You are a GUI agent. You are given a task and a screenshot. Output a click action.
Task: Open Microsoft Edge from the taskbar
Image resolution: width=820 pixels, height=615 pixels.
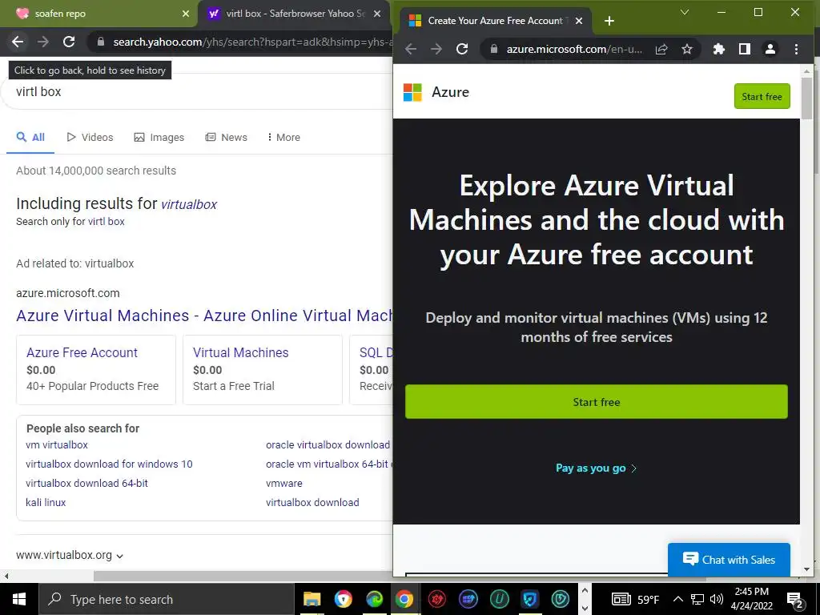point(374,599)
